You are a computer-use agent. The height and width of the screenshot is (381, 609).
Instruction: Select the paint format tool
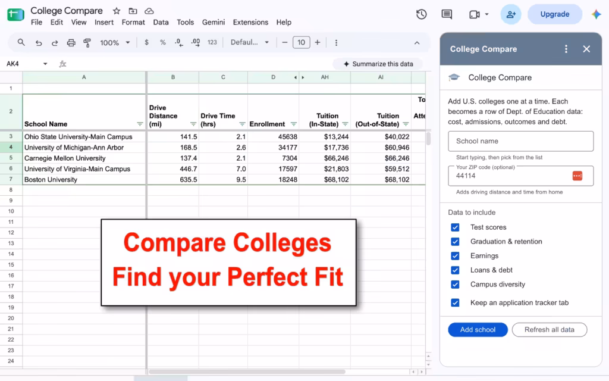tap(87, 43)
